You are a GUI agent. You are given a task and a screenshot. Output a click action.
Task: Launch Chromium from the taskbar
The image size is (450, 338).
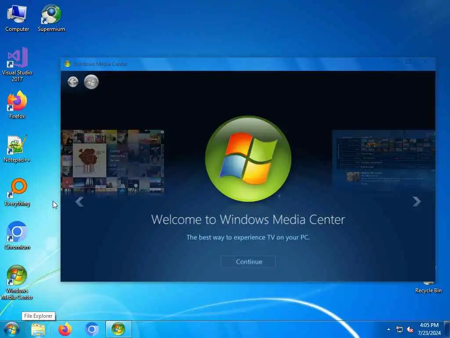92,329
